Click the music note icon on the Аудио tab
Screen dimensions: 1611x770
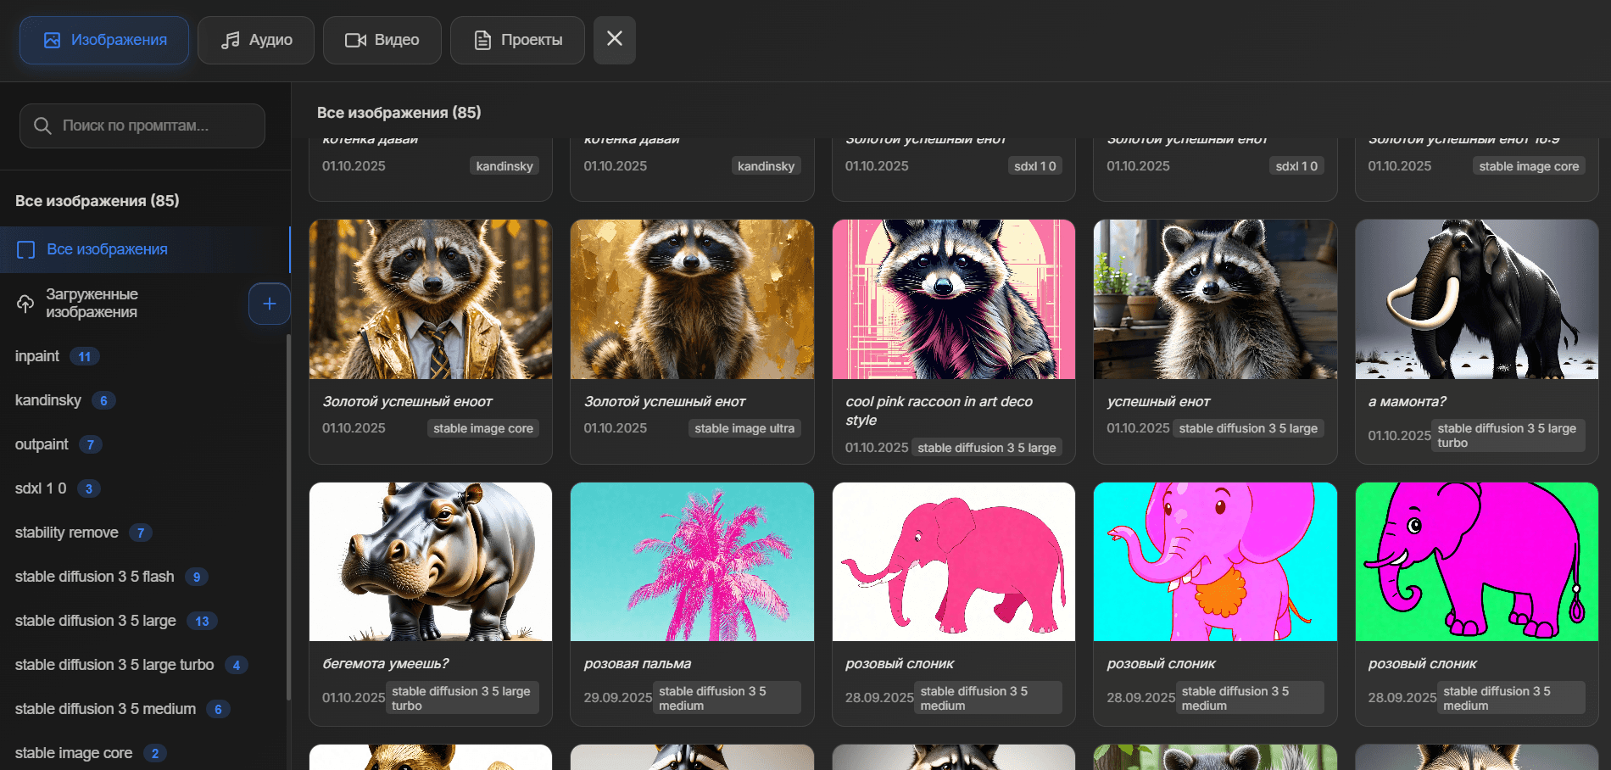click(230, 40)
